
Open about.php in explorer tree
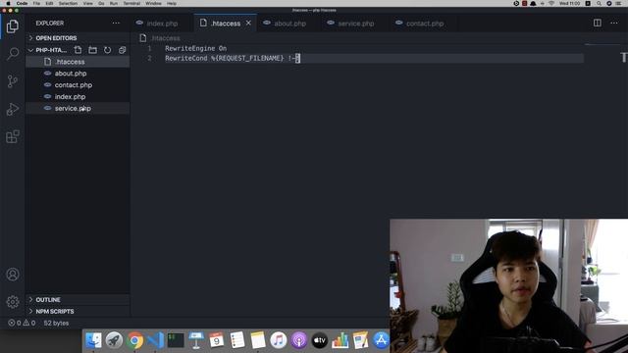78,74
